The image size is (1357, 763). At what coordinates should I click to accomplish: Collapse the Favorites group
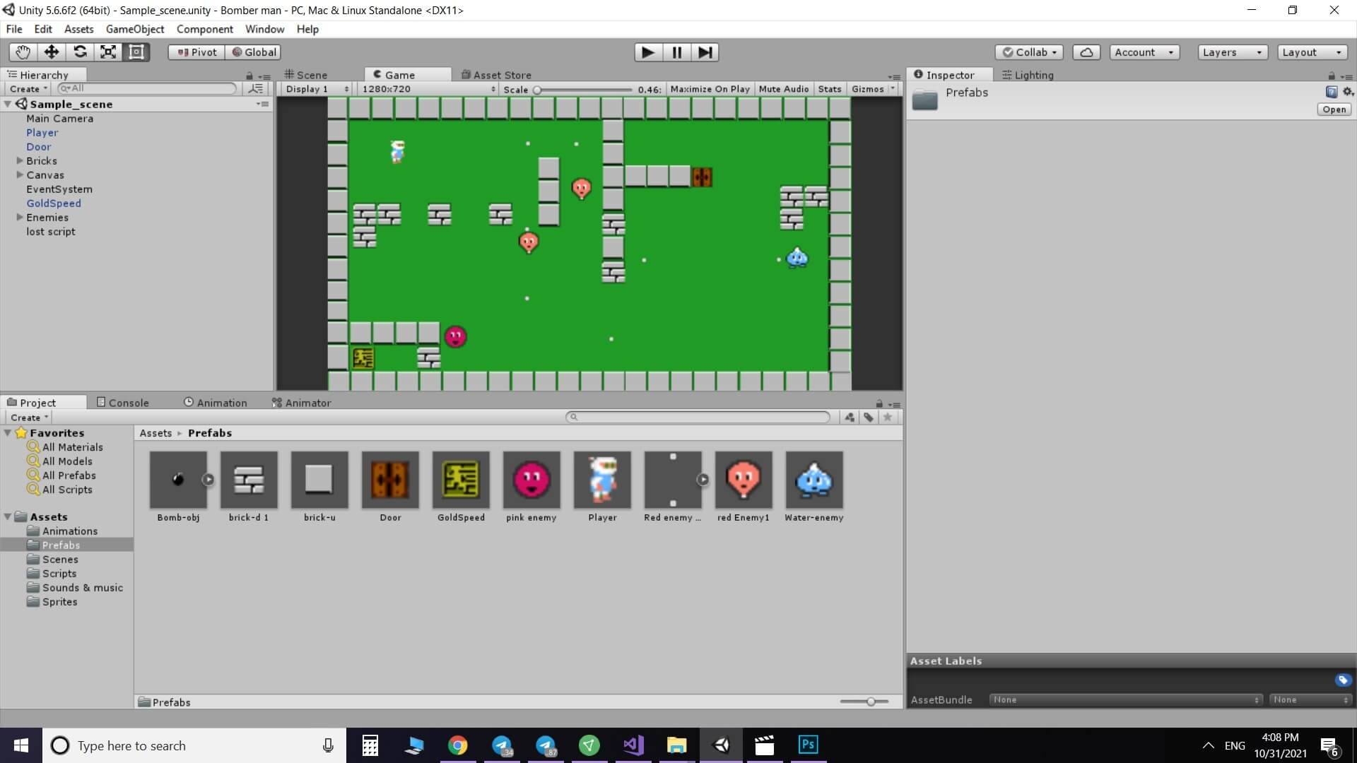click(8, 433)
